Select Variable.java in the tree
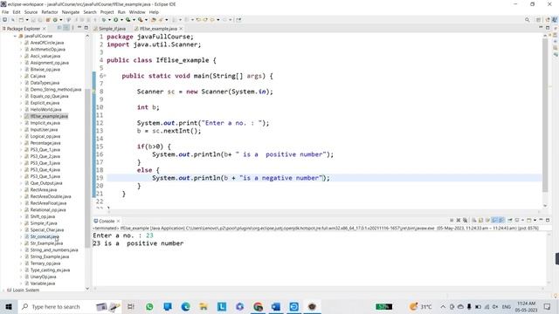This screenshot has height=314, width=559. (x=43, y=283)
